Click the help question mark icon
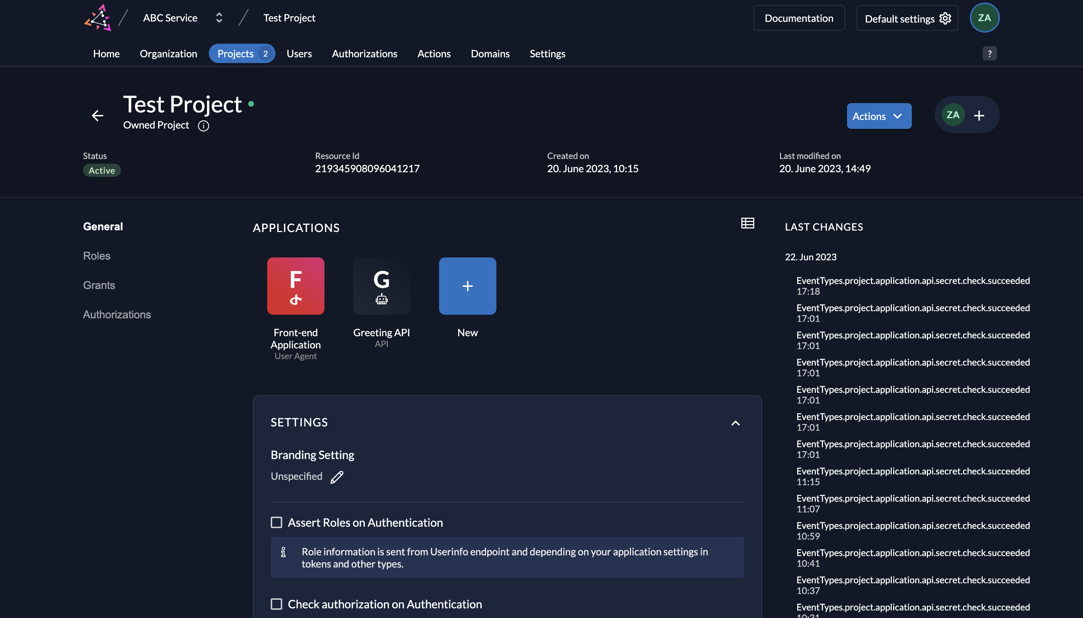1083x618 pixels. tap(989, 53)
